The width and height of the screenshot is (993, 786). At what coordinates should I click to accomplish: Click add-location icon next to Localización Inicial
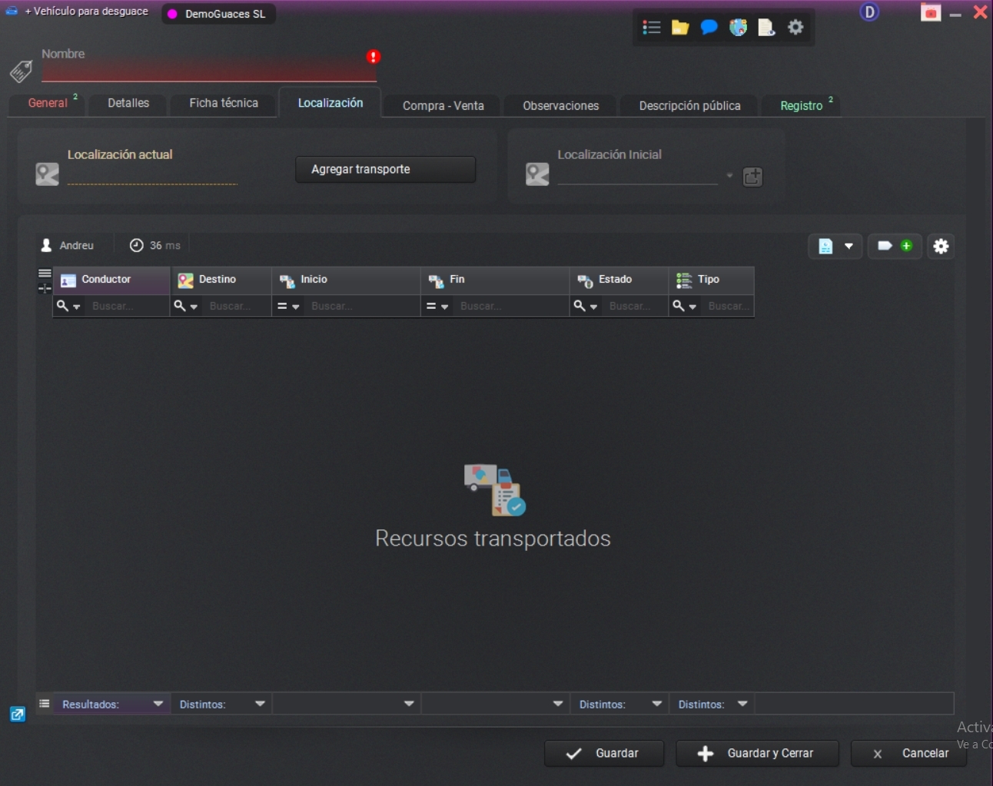(752, 177)
